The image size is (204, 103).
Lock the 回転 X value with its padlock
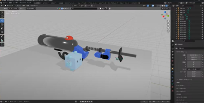202,62
